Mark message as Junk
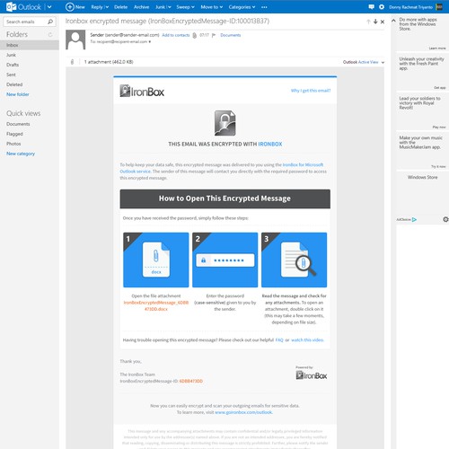This screenshot has height=449, width=449. 160,7
